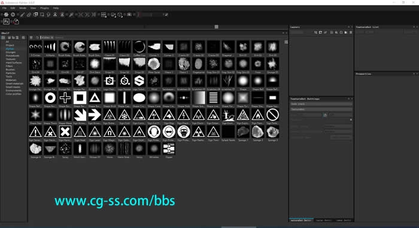Switch to the Viewer Settings bottom tab
The height and width of the screenshot is (228, 419).
click(344, 220)
